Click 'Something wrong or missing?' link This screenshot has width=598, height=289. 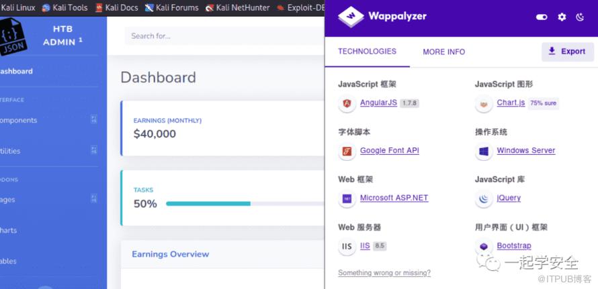384,273
